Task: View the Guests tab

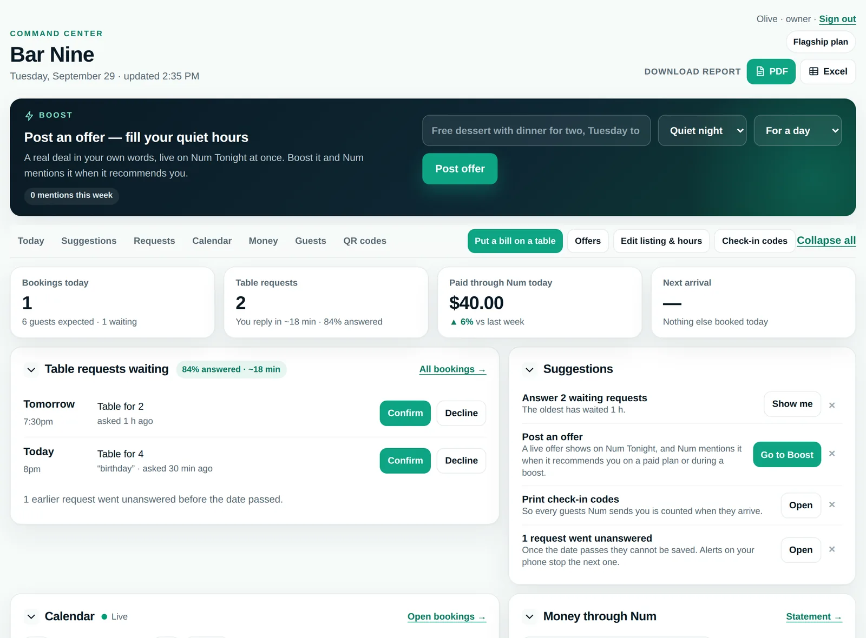Action: pos(311,241)
